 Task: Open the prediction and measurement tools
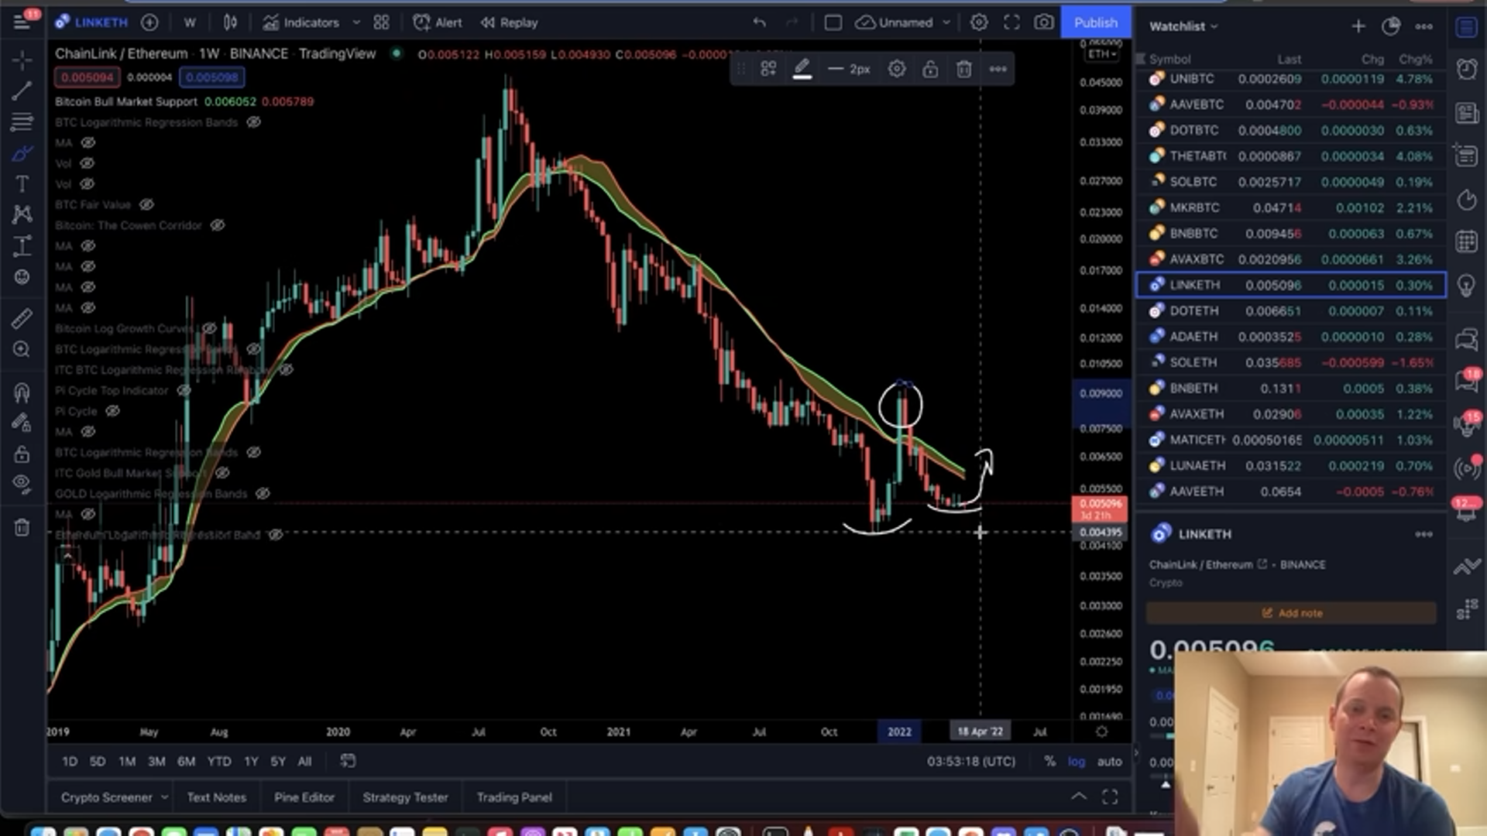pos(22,246)
